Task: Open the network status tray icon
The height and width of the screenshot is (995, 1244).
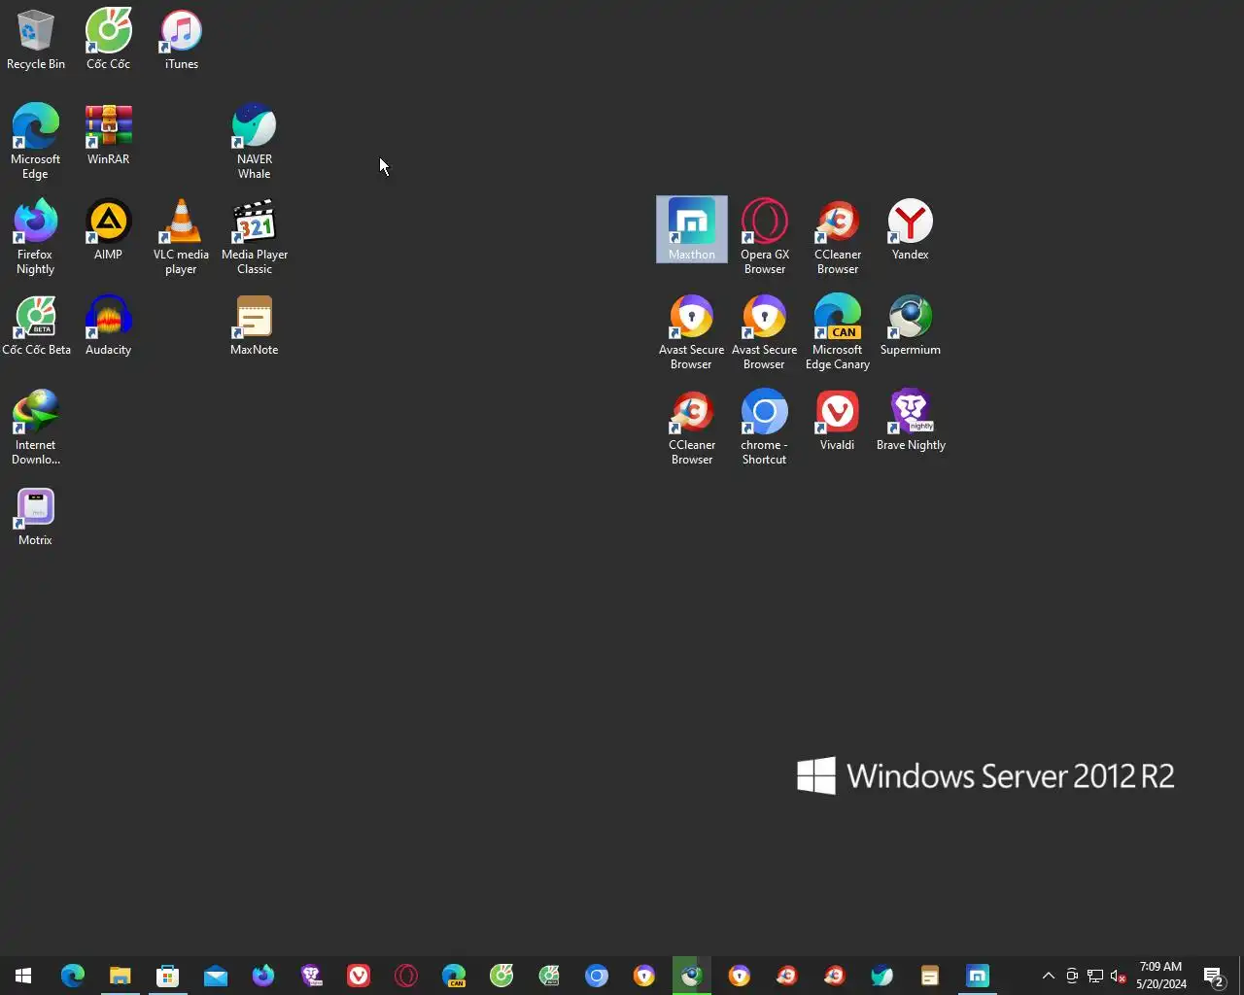Action: tap(1095, 976)
